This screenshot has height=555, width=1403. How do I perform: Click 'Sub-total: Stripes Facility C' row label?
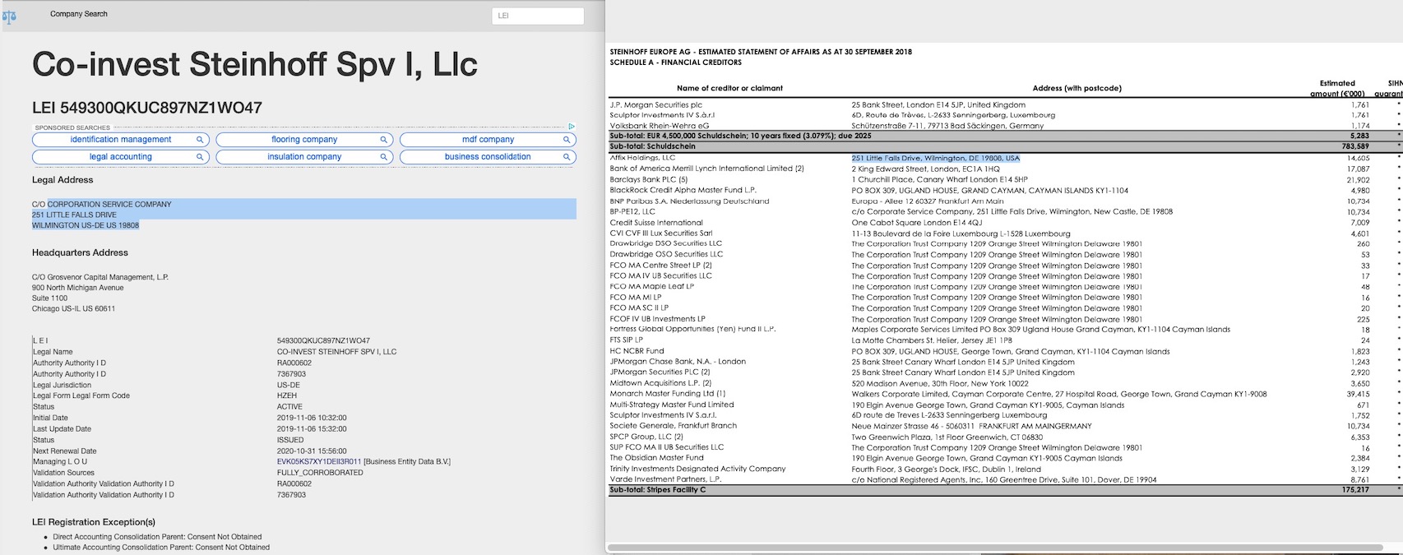point(657,490)
